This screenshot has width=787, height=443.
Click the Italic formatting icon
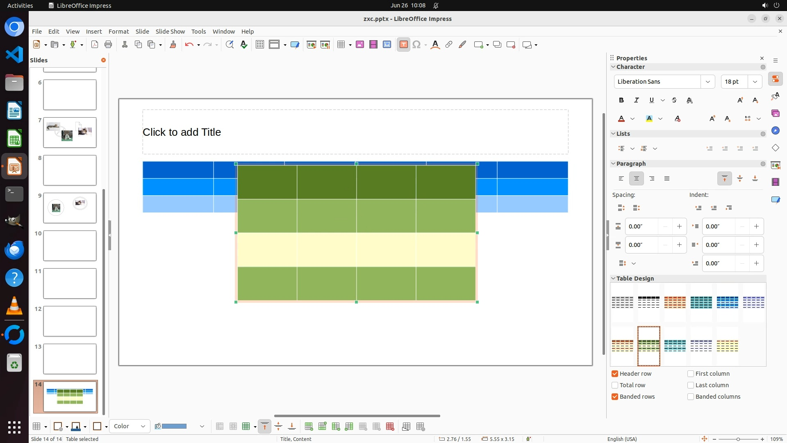tap(637, 100)
